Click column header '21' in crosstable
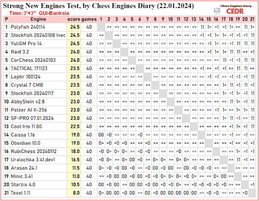Viewport: 259px width, 201px height. (252, 19)
